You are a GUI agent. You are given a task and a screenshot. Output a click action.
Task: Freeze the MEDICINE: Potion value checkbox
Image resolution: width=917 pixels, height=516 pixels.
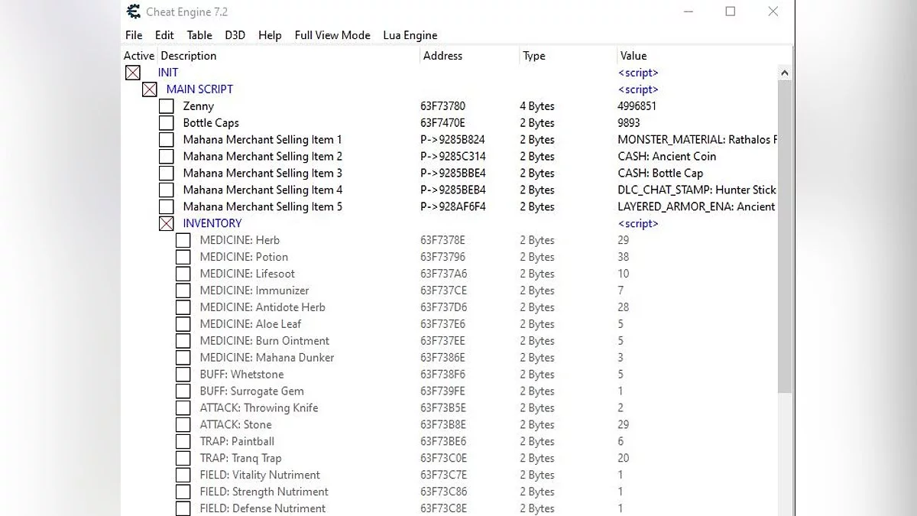[183, 258]
